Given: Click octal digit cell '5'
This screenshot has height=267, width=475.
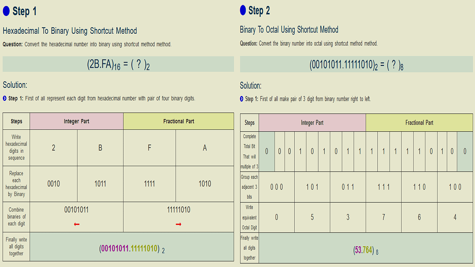Looking at the screenshot, I should tap(312, 217).
